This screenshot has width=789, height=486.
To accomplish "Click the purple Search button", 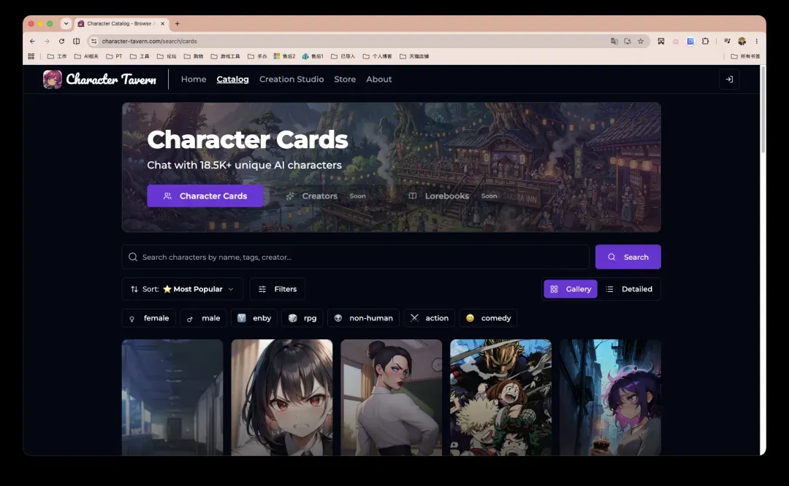I will pos(628,257).
